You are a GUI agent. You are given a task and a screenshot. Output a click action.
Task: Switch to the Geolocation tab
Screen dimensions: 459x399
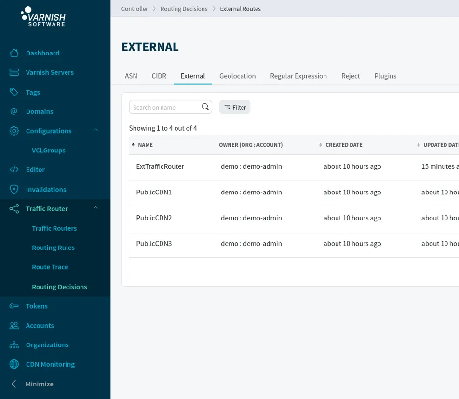click(x=237, y=76)
